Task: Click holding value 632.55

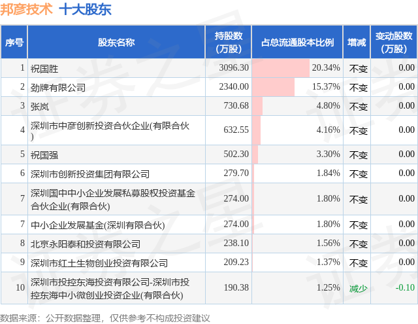Action: click(x=236, y=130)
